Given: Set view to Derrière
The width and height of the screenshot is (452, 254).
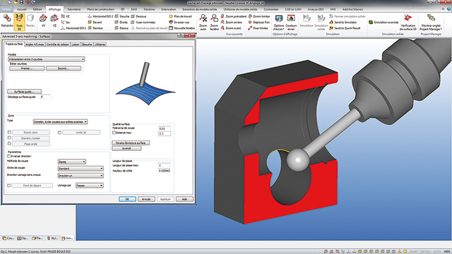Looking at the screenshot, I should click(x=96, y=28).
